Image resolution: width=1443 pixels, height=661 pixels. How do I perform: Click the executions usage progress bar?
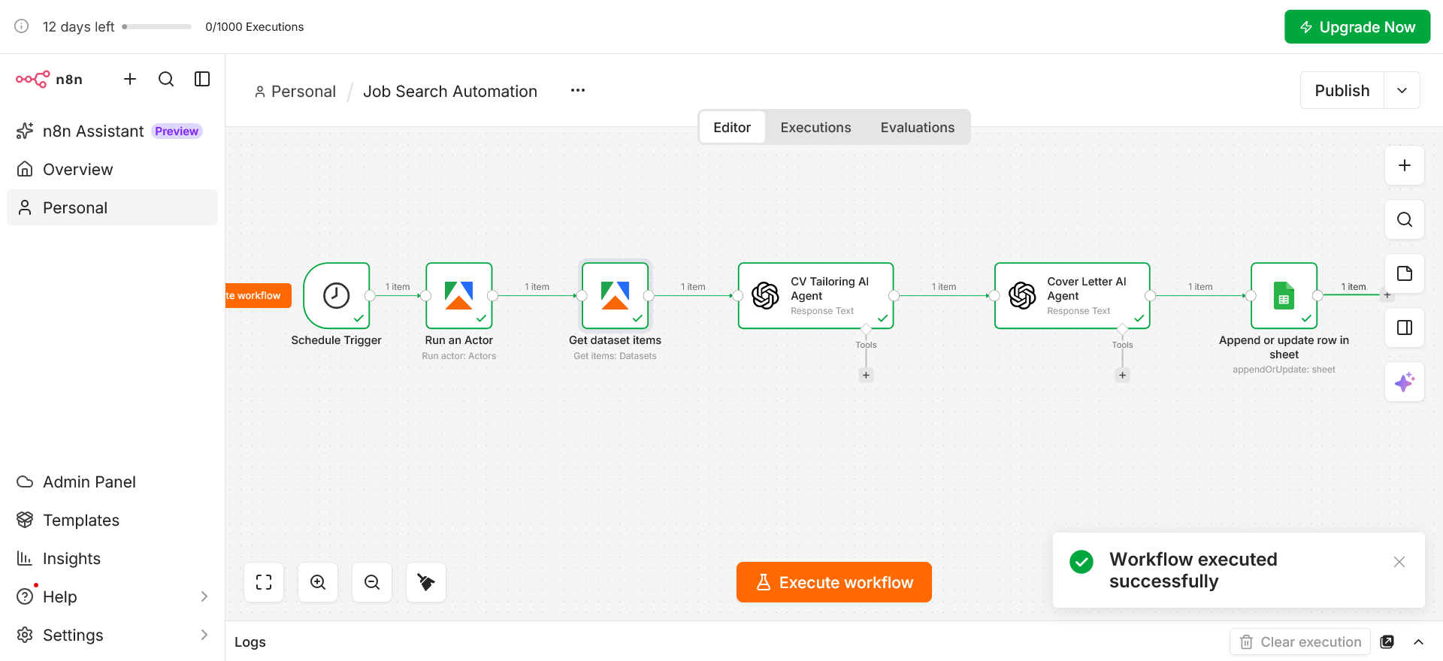(x=157, y=26)
